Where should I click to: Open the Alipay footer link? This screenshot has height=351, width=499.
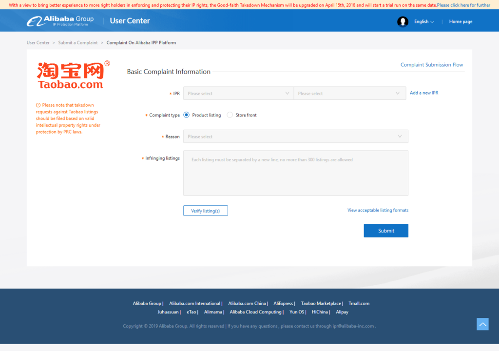pyautogui.click(x=342, y=312)
